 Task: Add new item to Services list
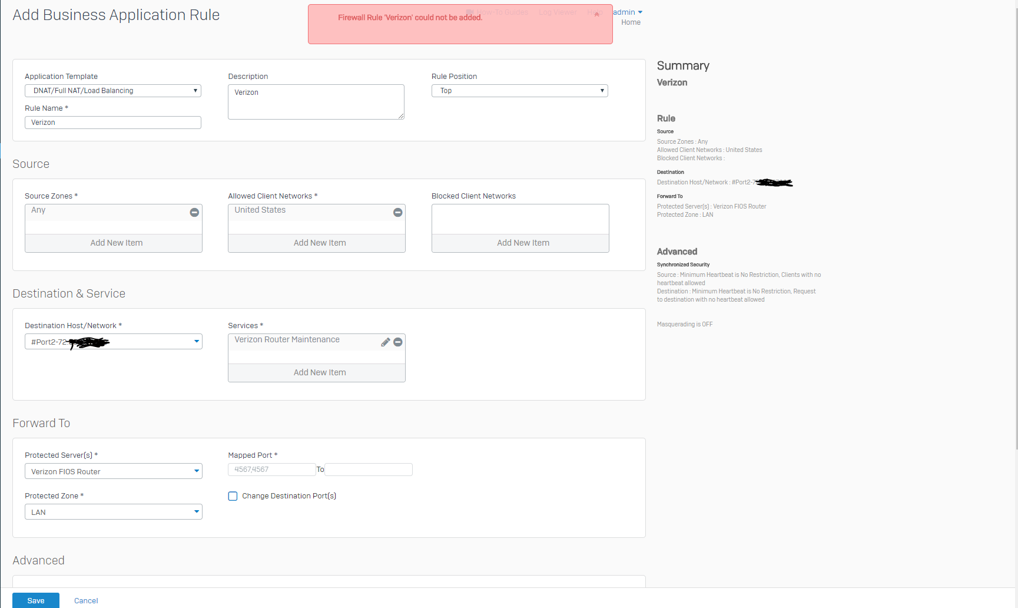317,372
